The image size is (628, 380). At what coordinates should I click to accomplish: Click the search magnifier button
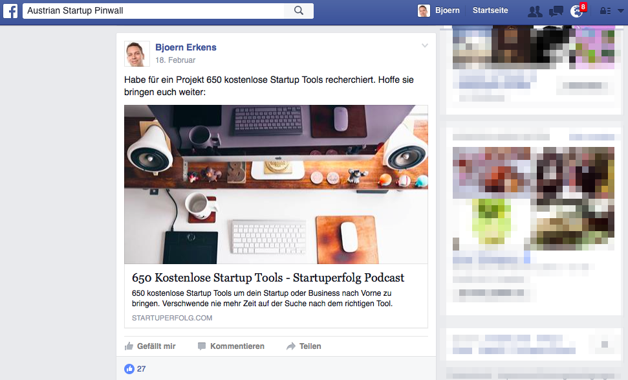pyautogui.click(x=299, y=11)
